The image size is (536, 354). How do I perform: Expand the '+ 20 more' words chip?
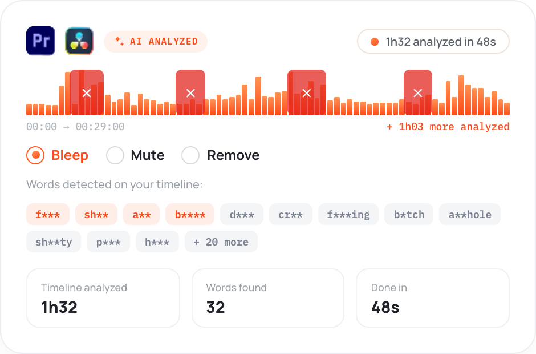pos(221,242)
